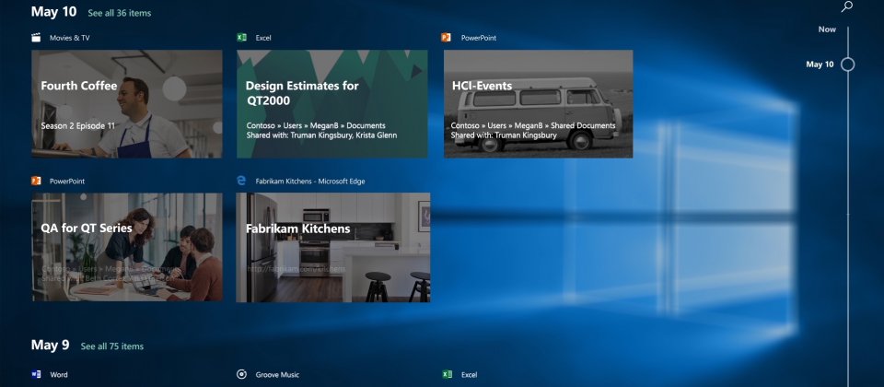
Task: Click 'Fabrikam Kitchens - Microsoft Edge' label
Action: click(x=310, y=182)
